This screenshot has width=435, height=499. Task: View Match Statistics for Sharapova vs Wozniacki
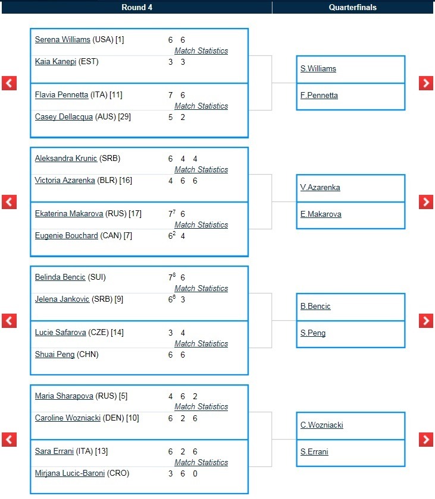pos(201,406)
